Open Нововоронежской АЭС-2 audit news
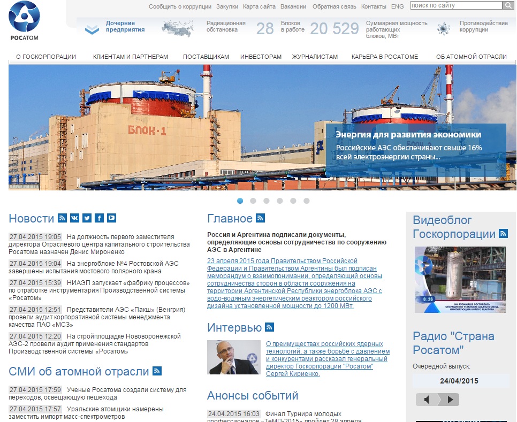This screenshot has width=517, height=422. pos(95,343)
